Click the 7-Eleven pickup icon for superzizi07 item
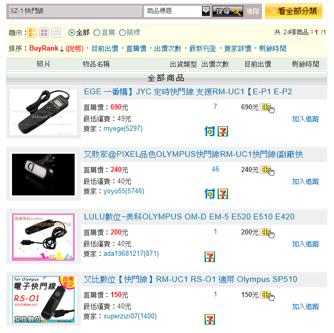Image resolution: width=334 pixels, height=333 pixels. point(210,319)
